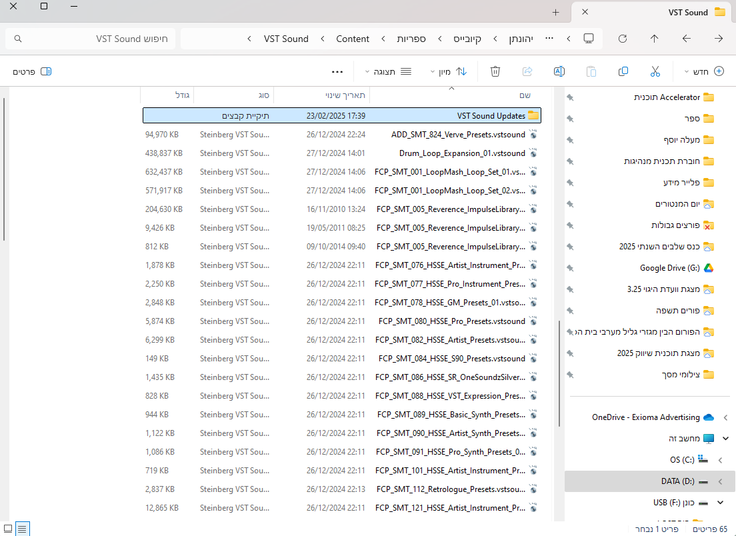Screen dimensions: 736x536
Task: Click the Refresh icon
Action: click(x=623, y=39)
